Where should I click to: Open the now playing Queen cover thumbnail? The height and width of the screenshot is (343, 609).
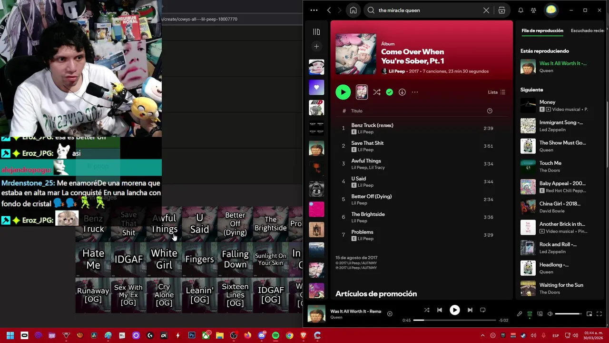click(316, 314)
